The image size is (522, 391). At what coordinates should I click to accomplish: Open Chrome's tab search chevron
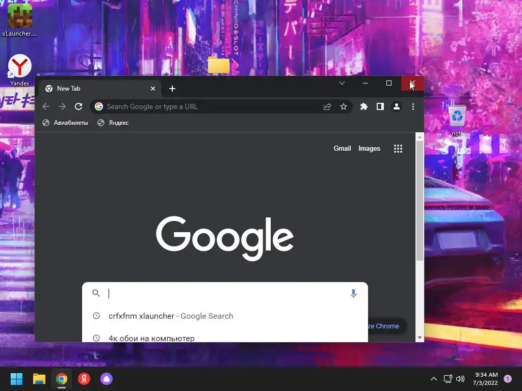coord(342,83)
